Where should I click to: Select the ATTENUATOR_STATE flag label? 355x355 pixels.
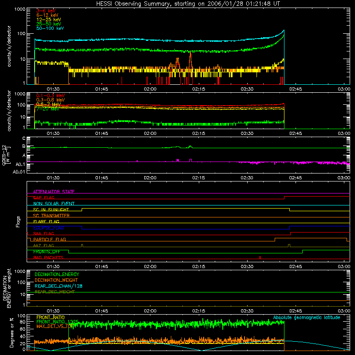[x=54, y=192]
